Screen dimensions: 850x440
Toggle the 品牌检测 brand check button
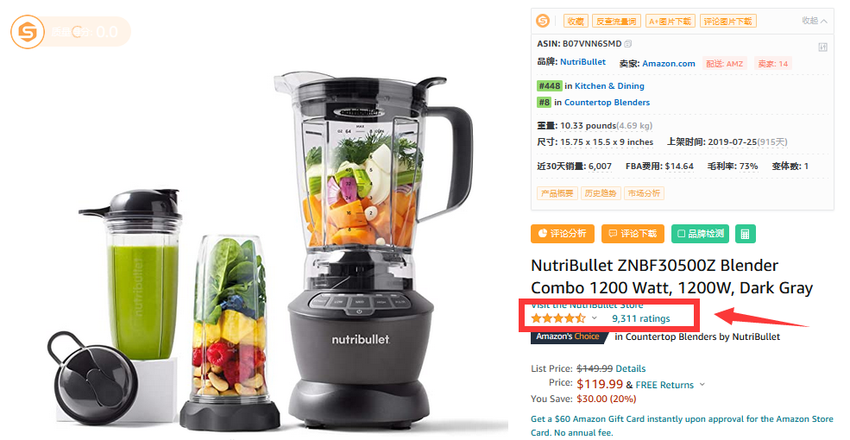point(700,234)
